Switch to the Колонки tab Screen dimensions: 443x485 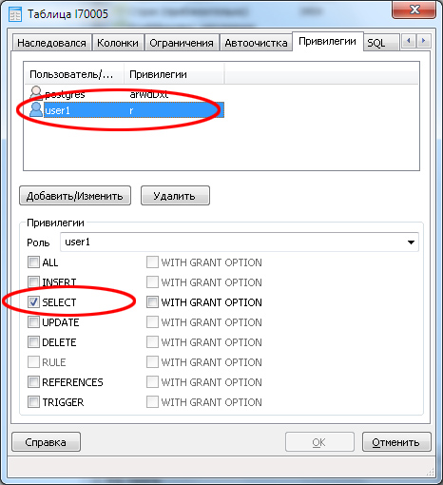tap(118, 43)
